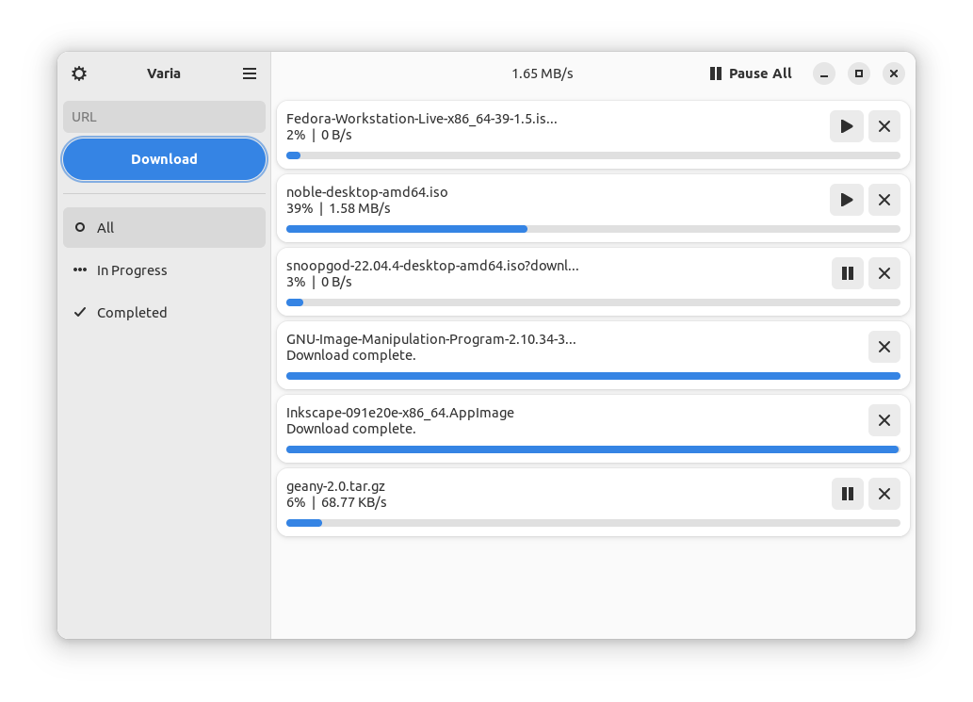The width and height of the screenshot is (973, 702).
Task: Click the 1.65 MB/s speed indicator
Action: pyautogui.click(x=542, y=73)
